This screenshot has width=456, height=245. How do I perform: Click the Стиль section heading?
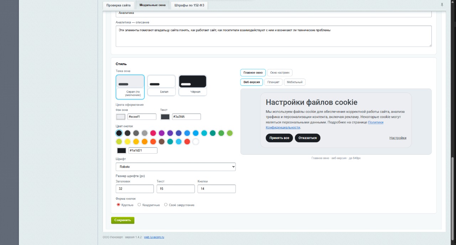(x=121, y=64)
